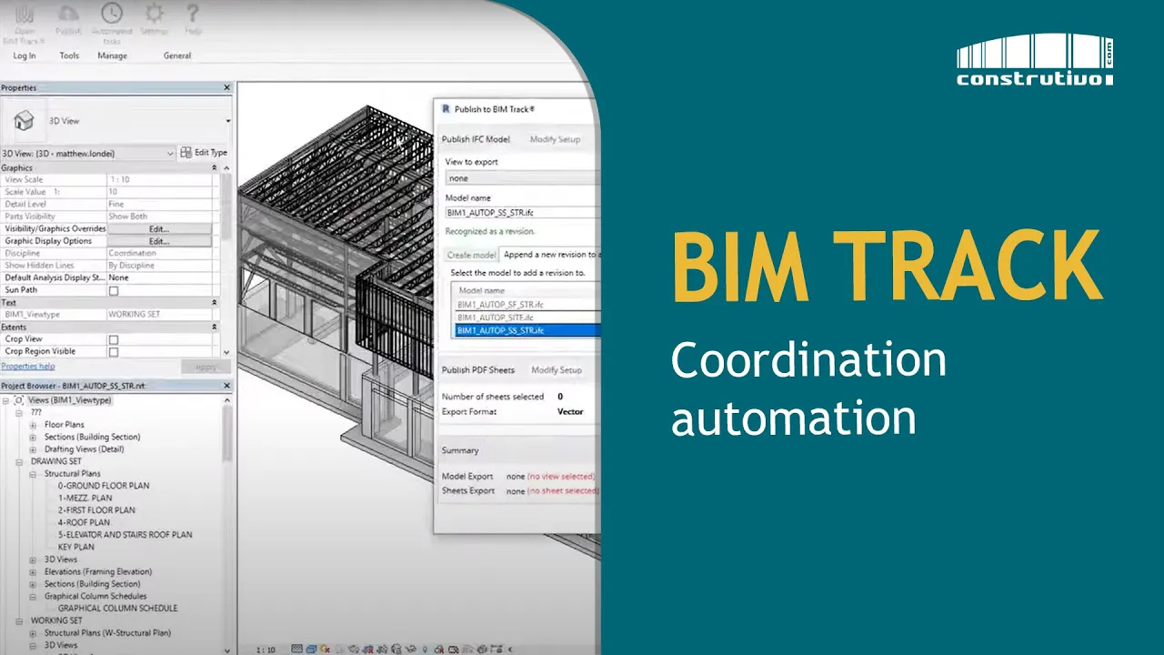Viewport: 1164px width, 655px height.
Task: Close the Properties panel
Action: tap(226, 88)
